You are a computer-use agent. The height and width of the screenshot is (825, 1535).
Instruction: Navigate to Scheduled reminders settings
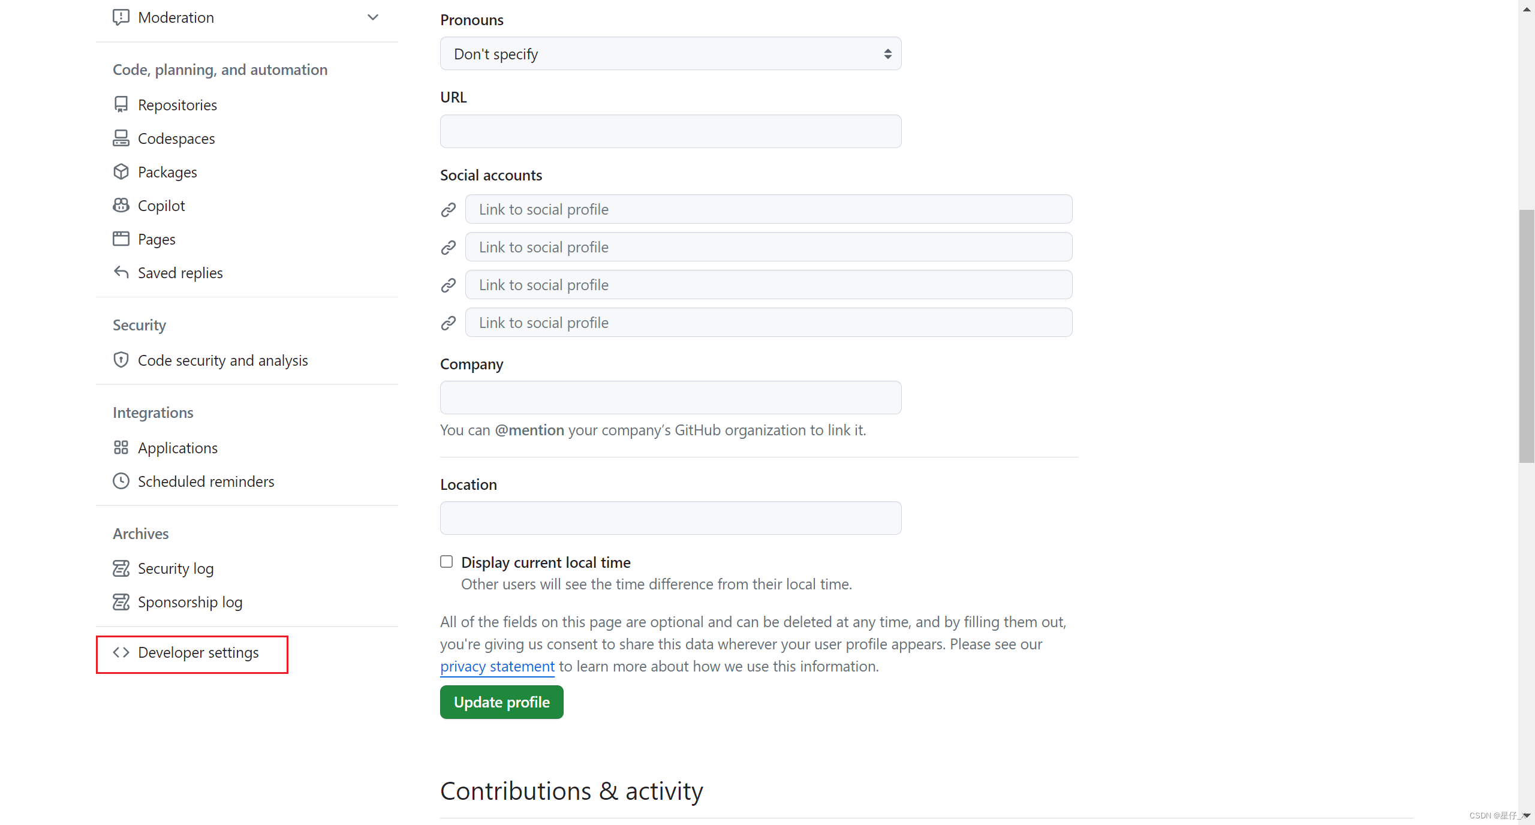click(x=205, y=481)
